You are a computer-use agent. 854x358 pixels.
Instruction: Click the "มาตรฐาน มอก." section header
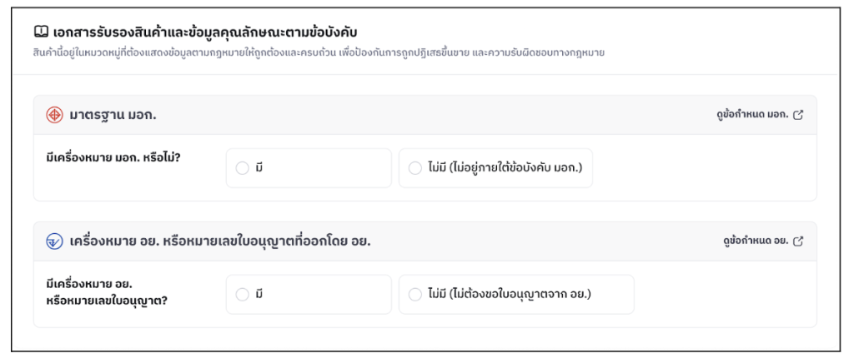click(x=113, y=115)
